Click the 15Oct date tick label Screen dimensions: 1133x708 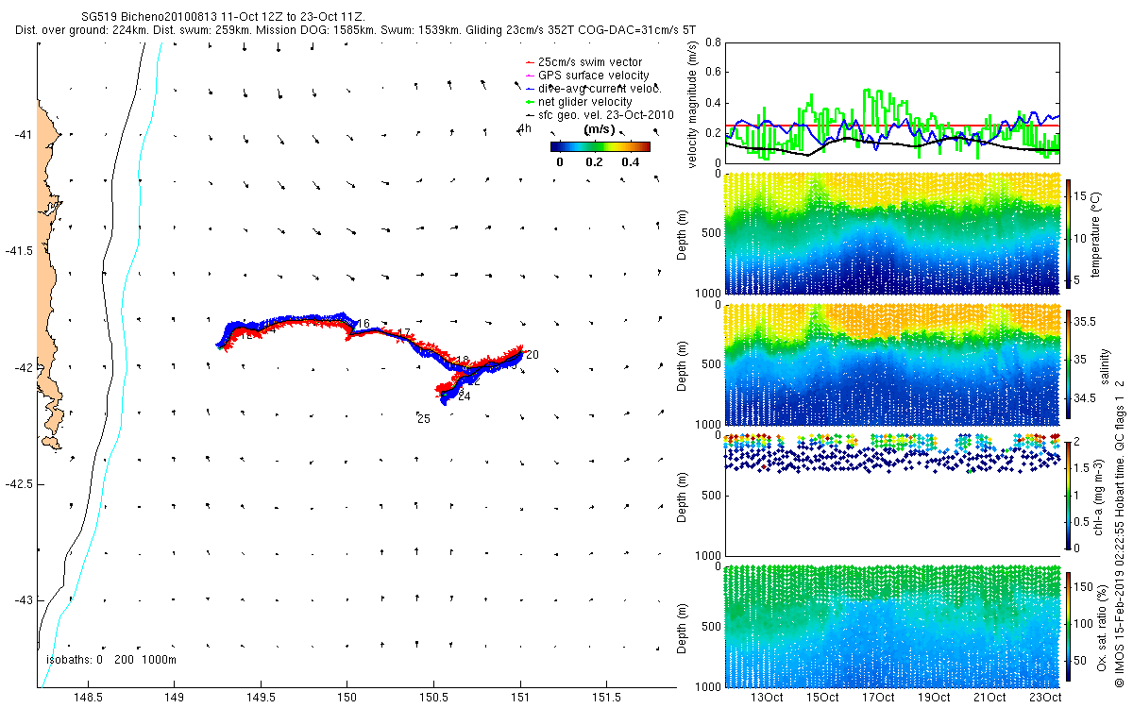click(x=822, y=698)
